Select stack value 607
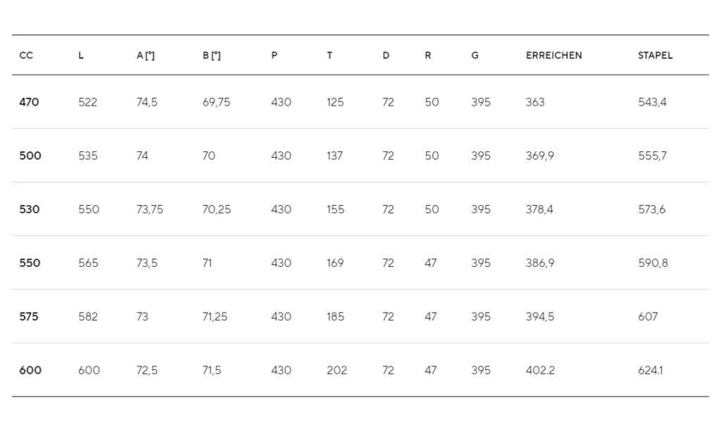 click(x=648, y=317)
